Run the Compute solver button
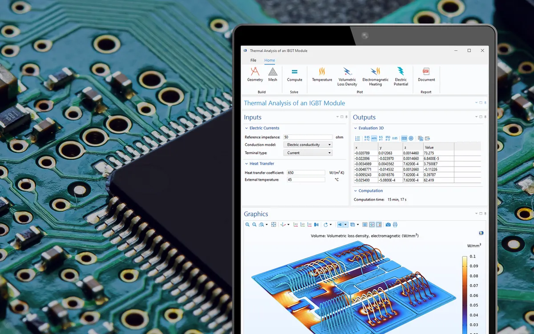 coord(294,74)
